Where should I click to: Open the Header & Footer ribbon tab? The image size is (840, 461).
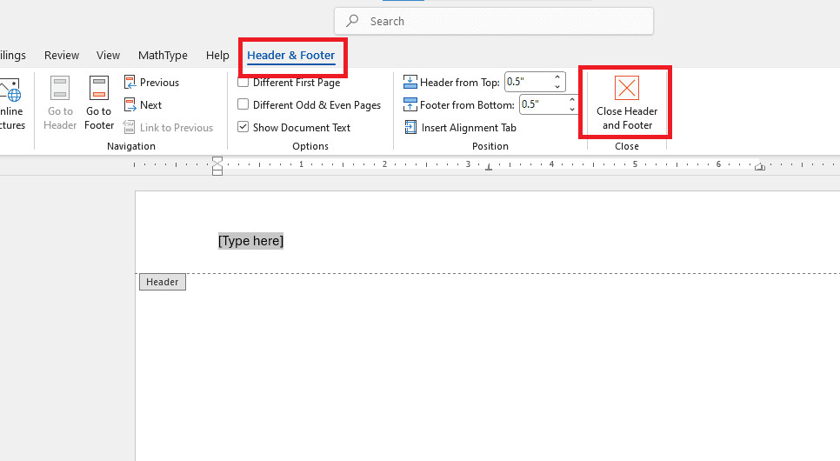click(x=291, y=55)
